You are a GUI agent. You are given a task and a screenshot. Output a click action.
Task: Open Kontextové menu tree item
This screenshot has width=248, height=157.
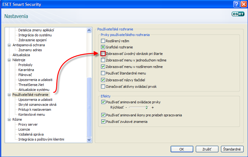click(x=32, y=114)
